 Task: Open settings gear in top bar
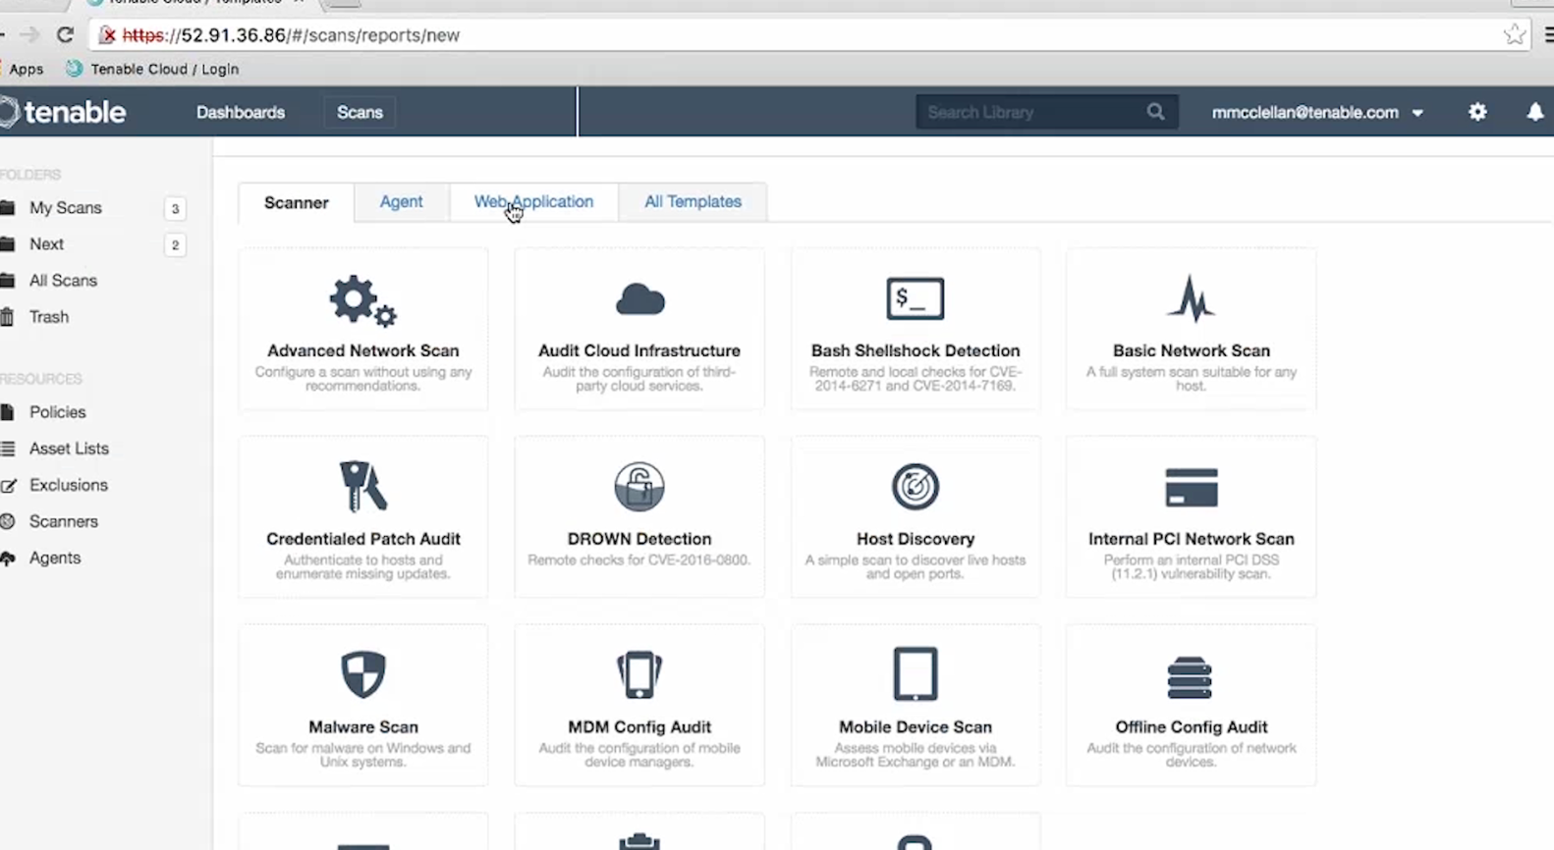tap(1477, 112)
